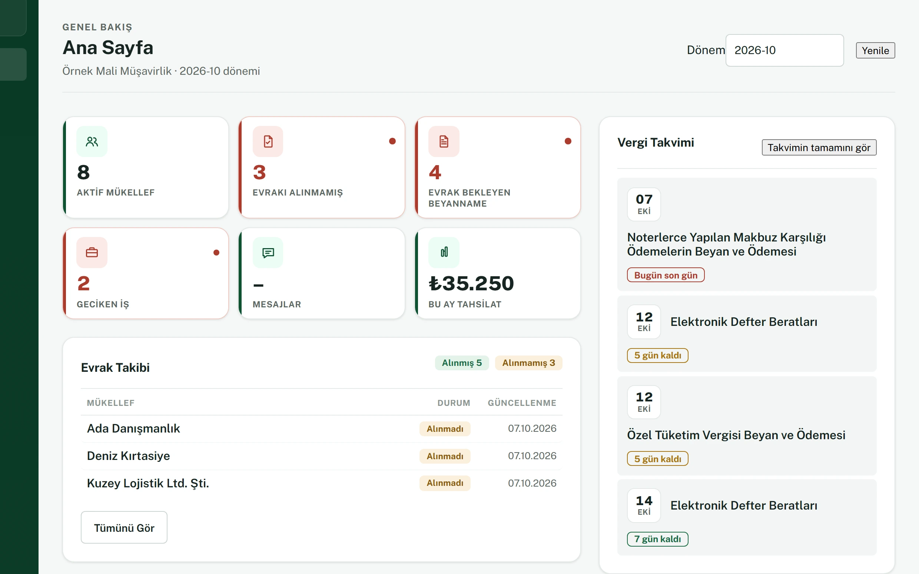The width and height of the screenshot is (919, 574).
Task: Click the Mesajlar label
Action: (x=277, y=304)
